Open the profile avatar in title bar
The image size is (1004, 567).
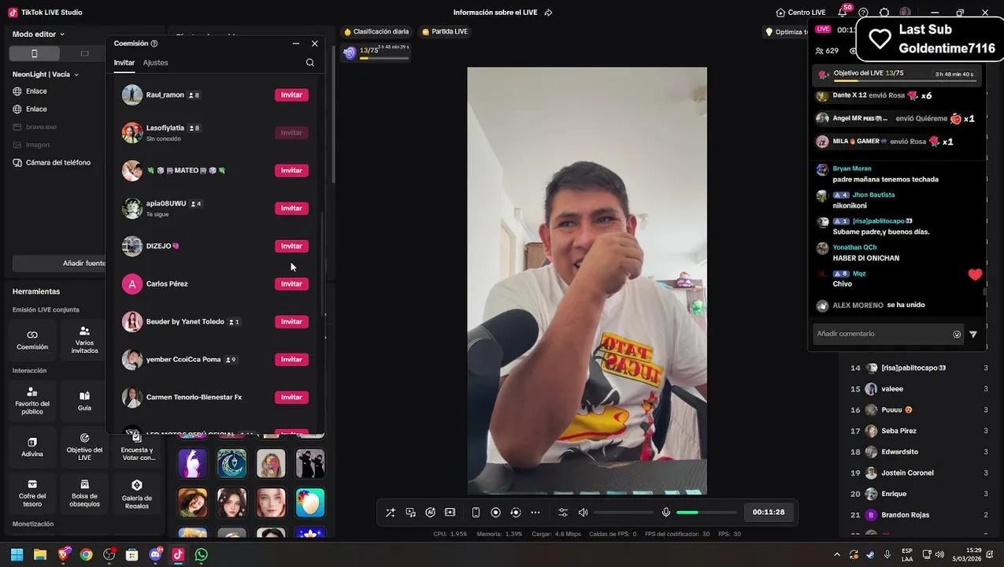[906, 13]
